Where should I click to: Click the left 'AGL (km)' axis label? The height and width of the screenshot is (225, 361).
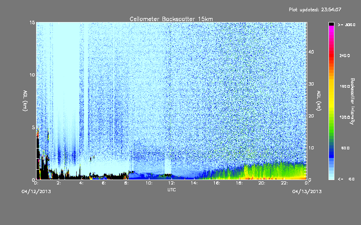pyautogui.click(x=25, y=100)
